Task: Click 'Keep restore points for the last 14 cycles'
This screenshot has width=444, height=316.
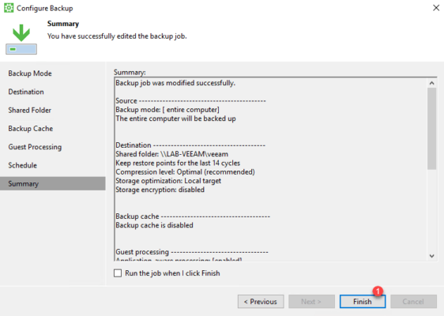Action: 178,163
